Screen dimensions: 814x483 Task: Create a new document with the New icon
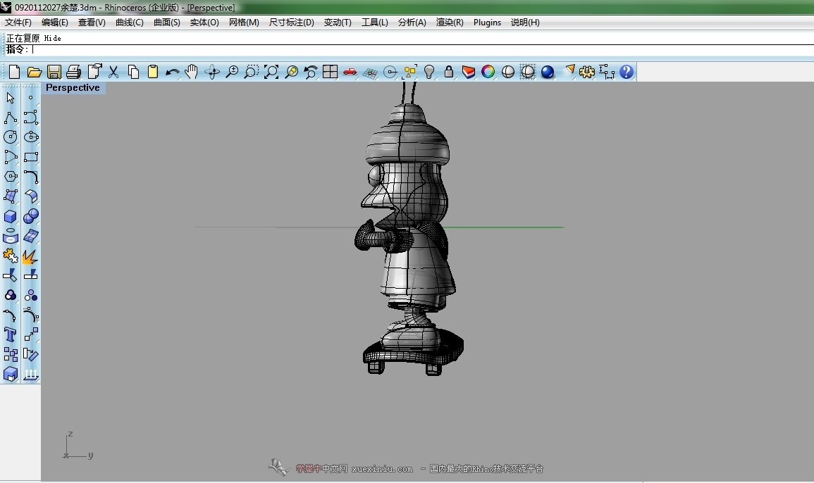tap(14, 72)
